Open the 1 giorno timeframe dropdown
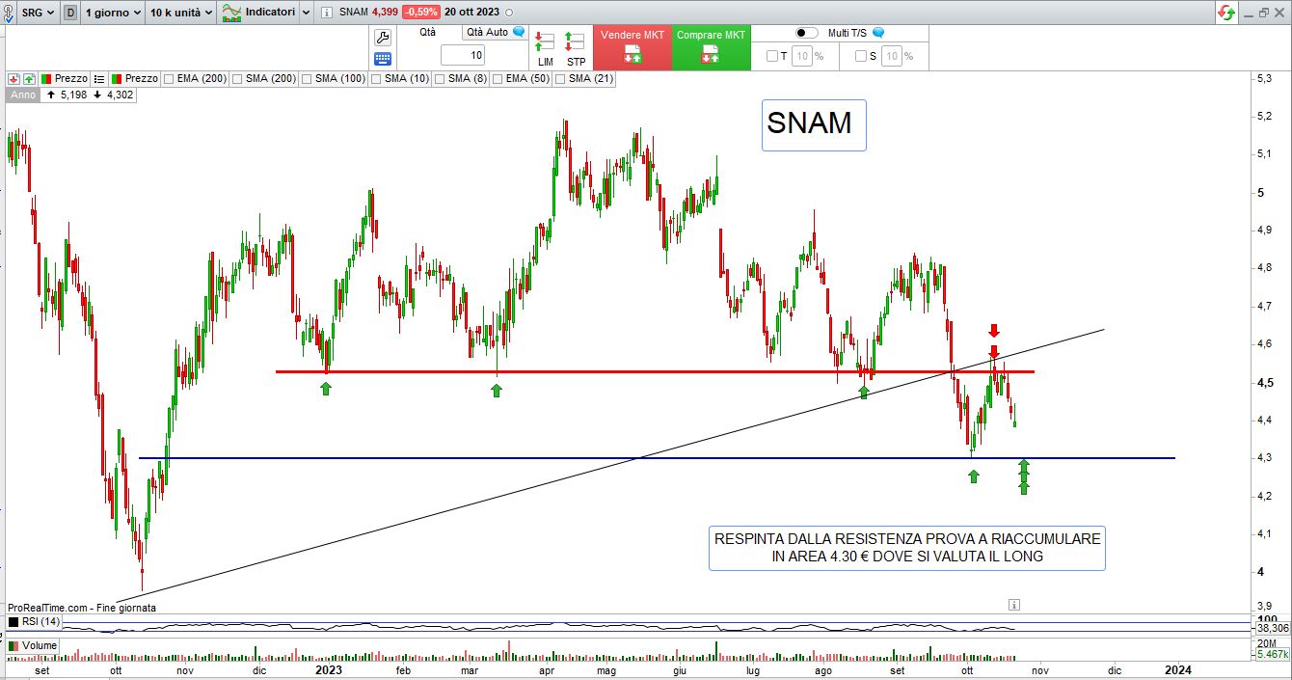 [113, 13]
